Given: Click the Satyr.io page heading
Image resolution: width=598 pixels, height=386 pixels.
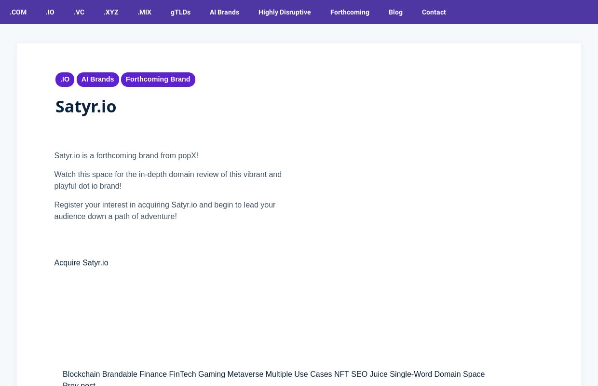Looking at the screenshot, I should point(86,107).
